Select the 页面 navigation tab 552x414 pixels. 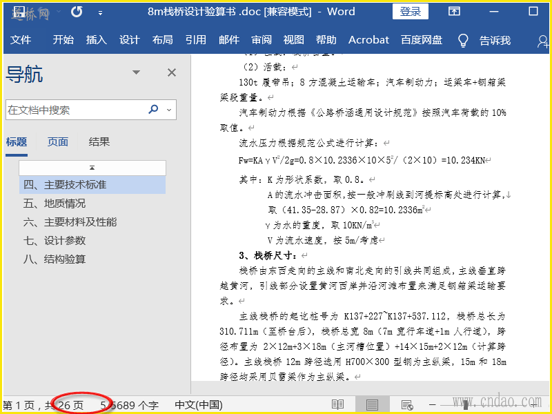pyautogui.click(x=58, y=142)
